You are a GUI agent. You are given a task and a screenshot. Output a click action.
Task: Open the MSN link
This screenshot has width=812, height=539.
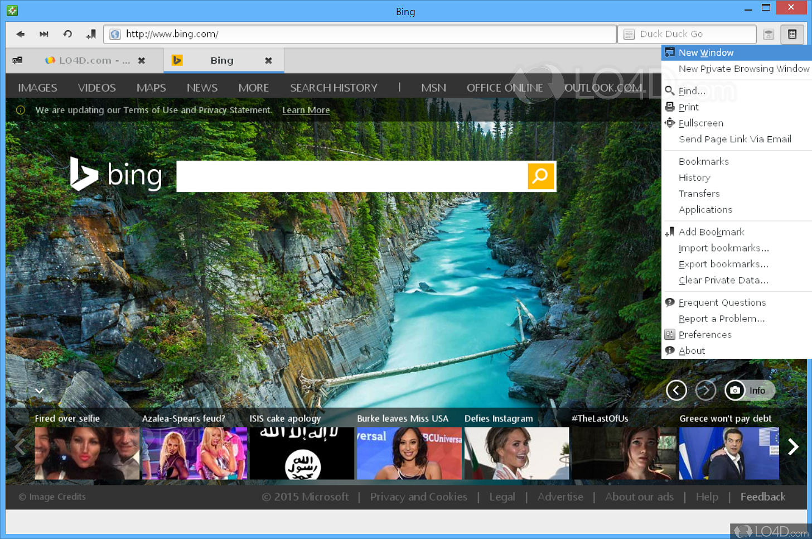[x=433, y=88]
